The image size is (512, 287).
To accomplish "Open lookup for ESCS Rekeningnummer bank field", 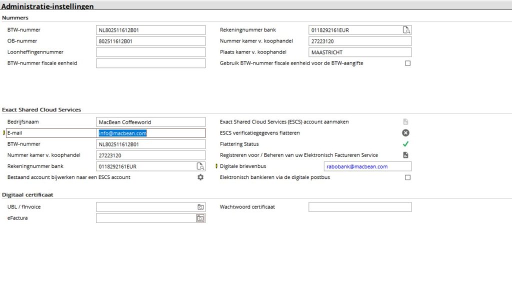I will click(200, 166).
